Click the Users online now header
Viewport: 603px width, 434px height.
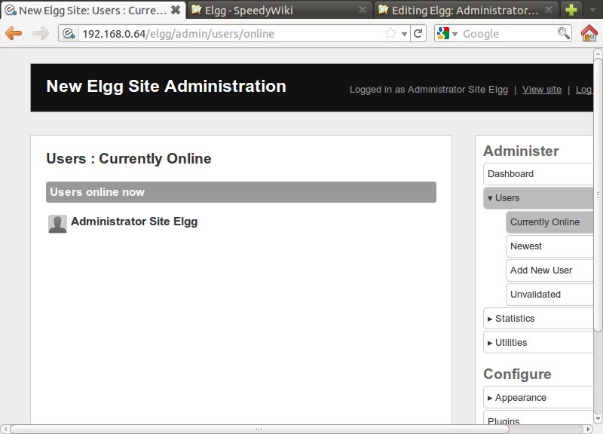(241, 192)
